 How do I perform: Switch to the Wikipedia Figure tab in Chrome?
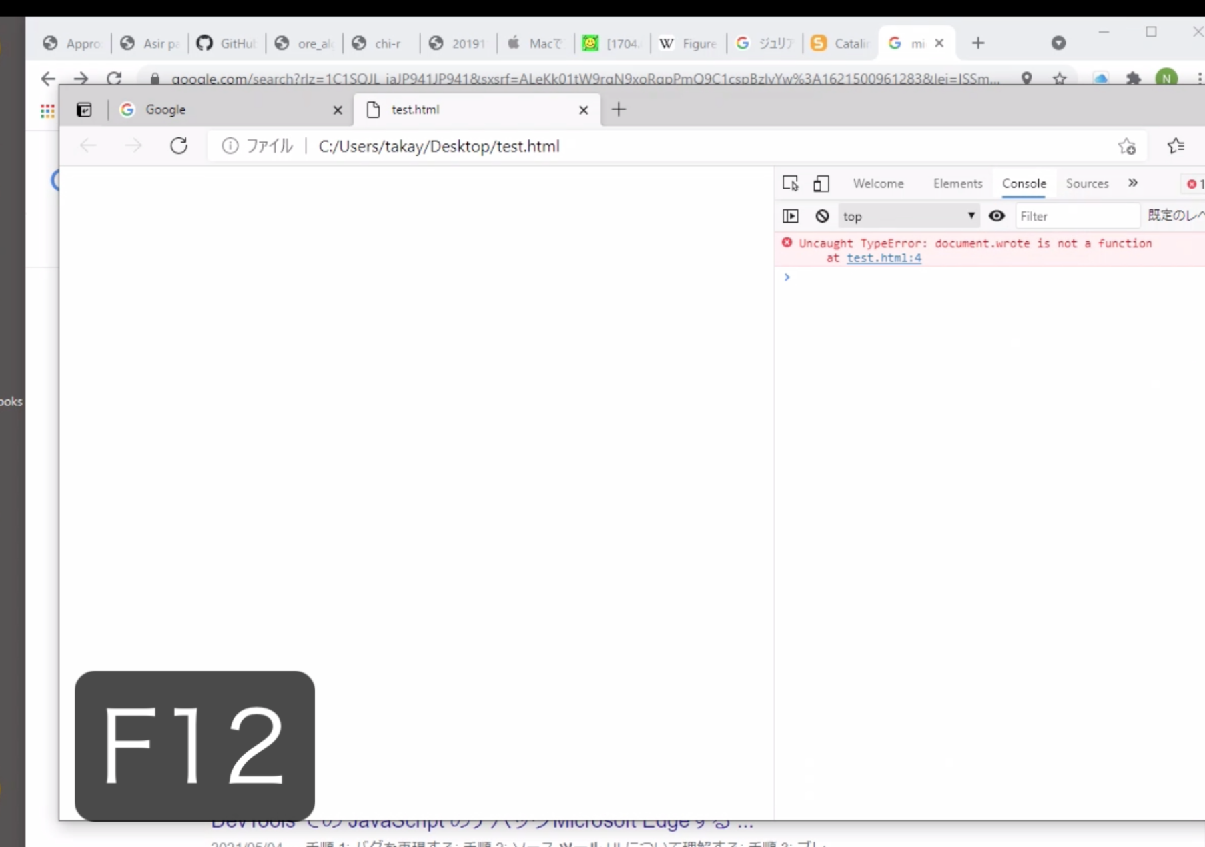[x=689, y=43]
